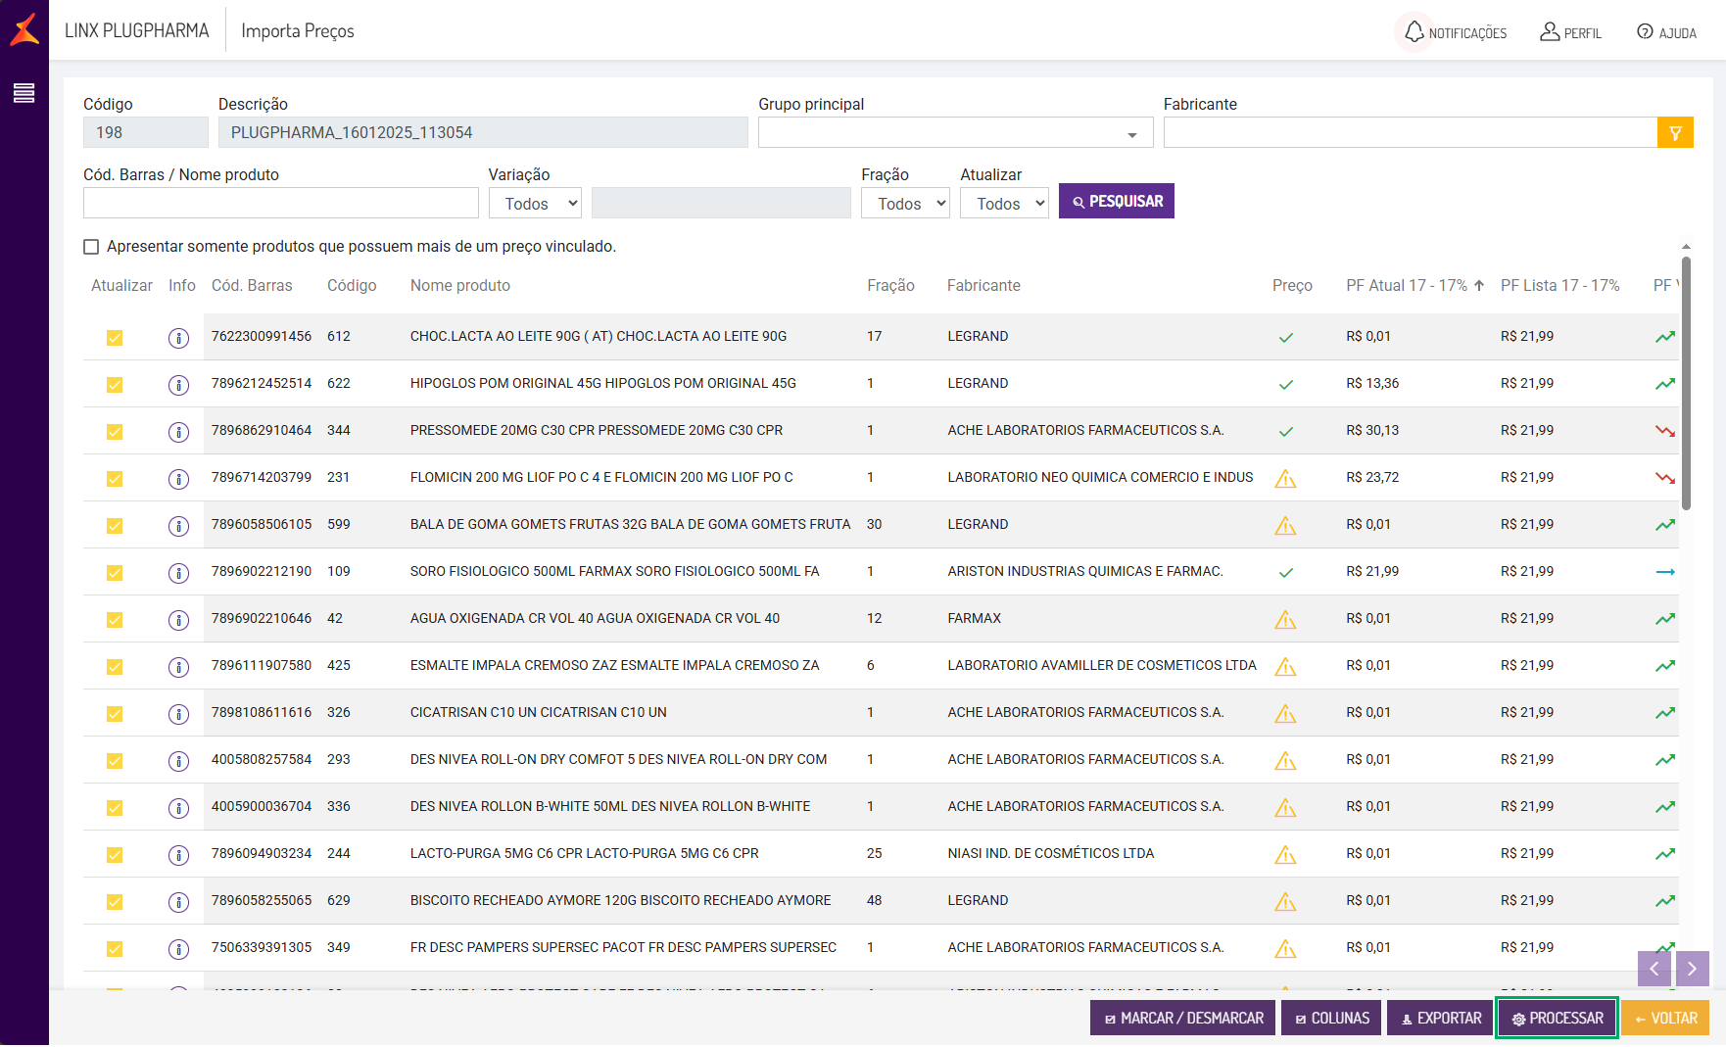This screenshot has width=1726, height=1047.
Task: Click previous page arrow button
Action: click(1654, 969)
